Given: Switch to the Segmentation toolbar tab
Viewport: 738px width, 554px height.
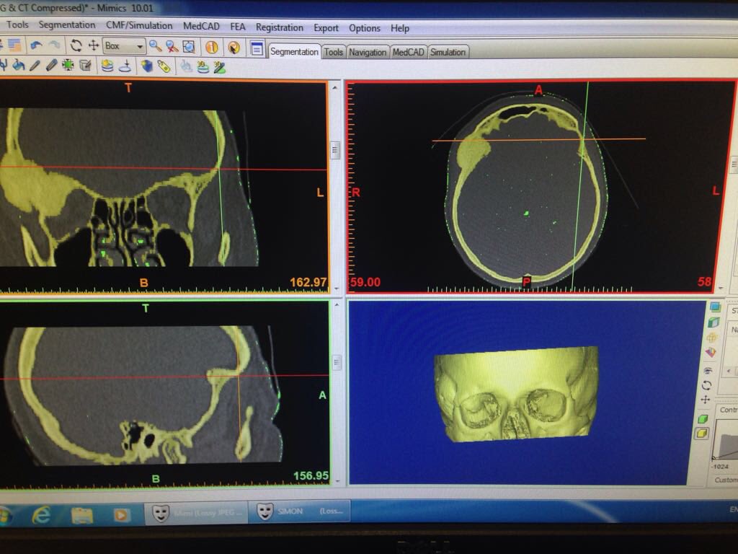Looking at the screenshot, I should click(294, 52).
